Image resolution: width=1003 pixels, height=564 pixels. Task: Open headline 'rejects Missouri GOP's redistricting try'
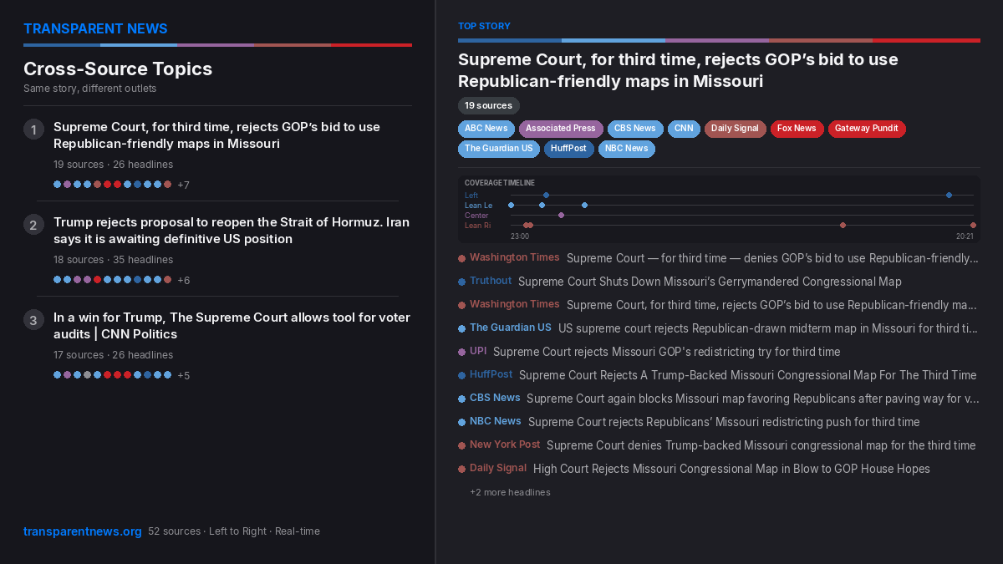tap(667, 352)
